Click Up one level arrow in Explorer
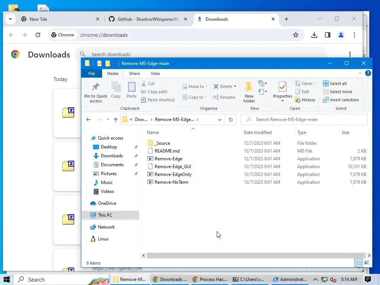This screenshot has width=380, height=285. (116, 119)
